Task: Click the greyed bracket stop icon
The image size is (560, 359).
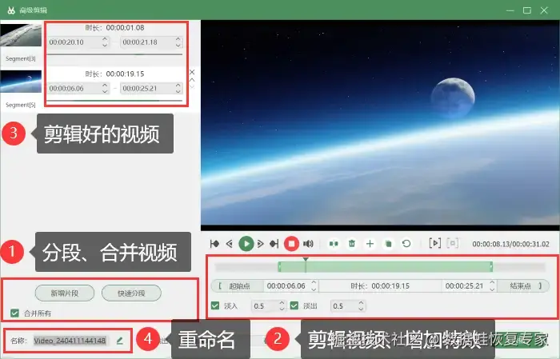Action: [x=453, y=243]
